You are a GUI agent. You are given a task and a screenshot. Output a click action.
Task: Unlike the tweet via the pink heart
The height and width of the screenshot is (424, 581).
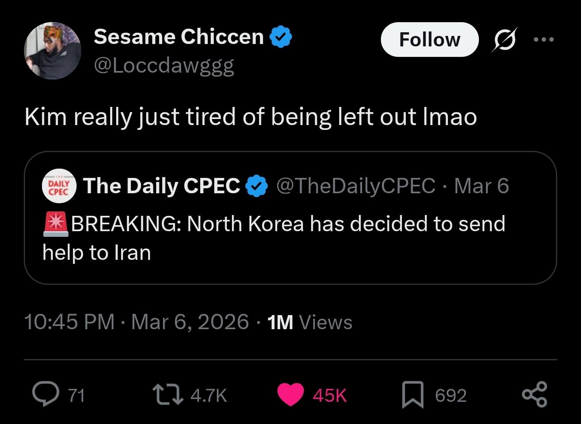pos(290,394)
